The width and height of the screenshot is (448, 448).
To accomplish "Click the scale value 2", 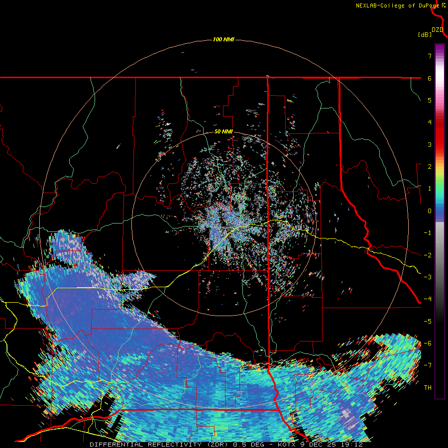I will pos(430,167).
